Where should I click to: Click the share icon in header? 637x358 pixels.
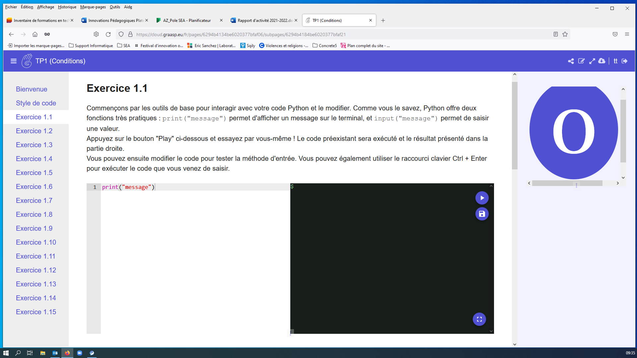571,61
